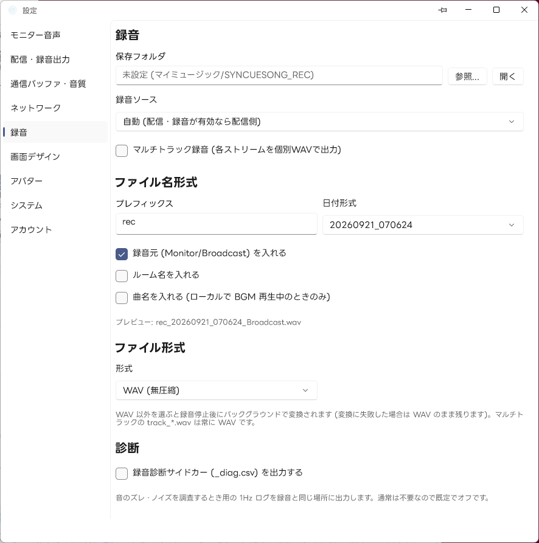Screen dimensions: 539x543
Task: Click the 保存フォルダ label
Action: click(x=141, y=56)
